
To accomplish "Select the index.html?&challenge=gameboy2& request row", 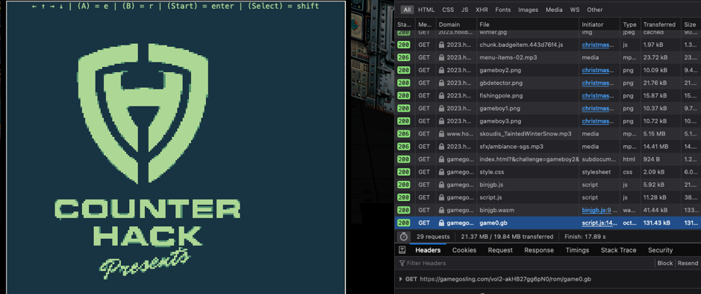I will tap(548, 159).
